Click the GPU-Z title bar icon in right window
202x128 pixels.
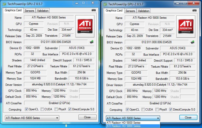point(105,4)
